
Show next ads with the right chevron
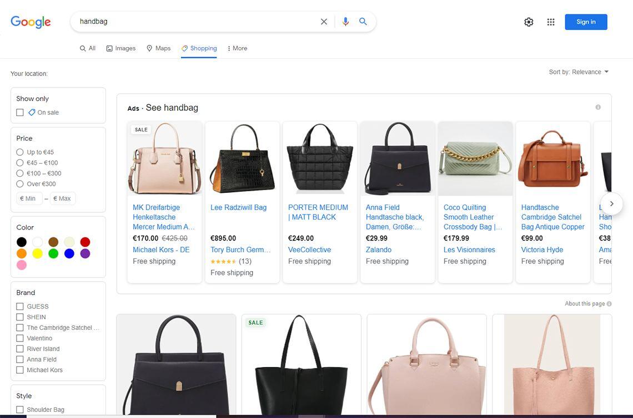click(611, 203)
